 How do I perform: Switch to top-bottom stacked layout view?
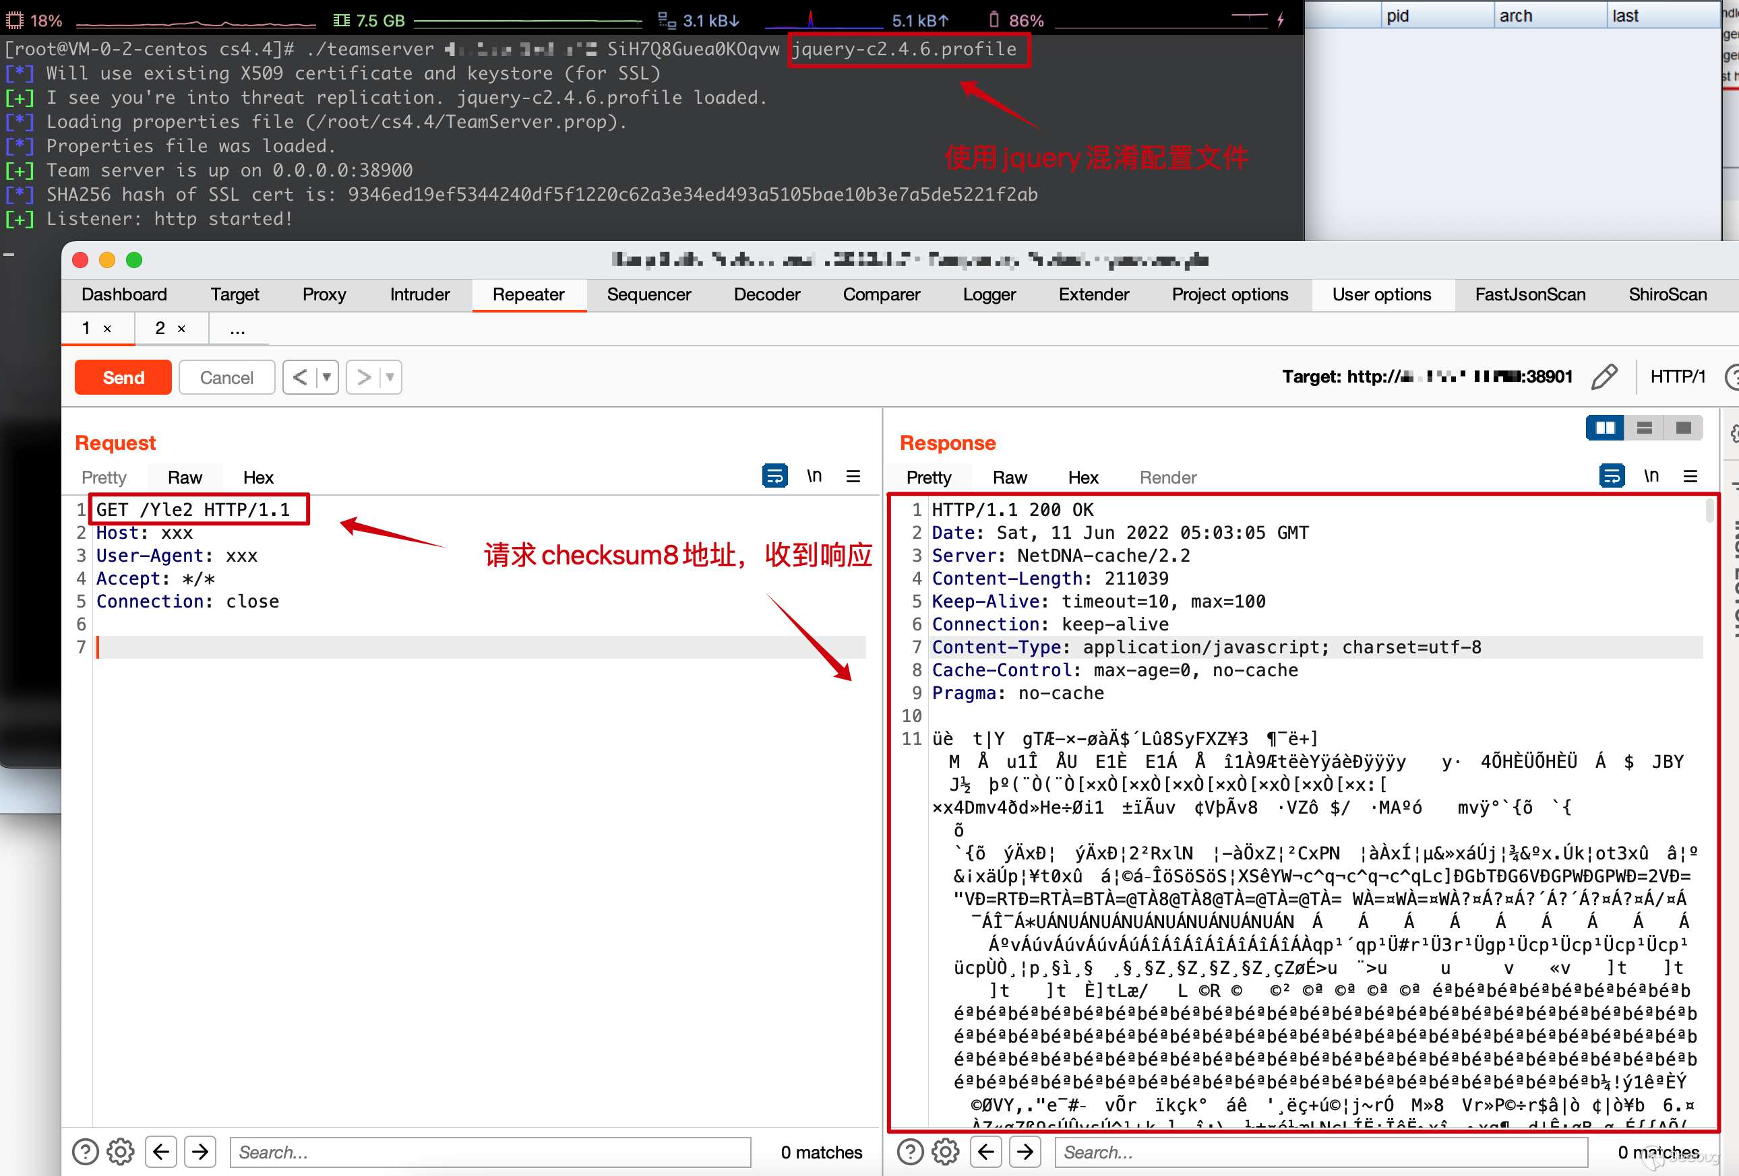pos(1644,428)
